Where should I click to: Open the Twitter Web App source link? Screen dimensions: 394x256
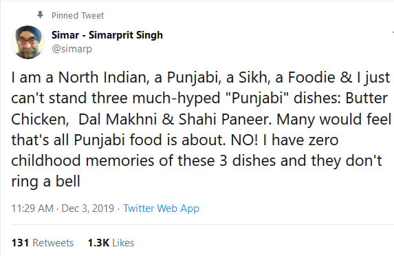click(161, 209)
